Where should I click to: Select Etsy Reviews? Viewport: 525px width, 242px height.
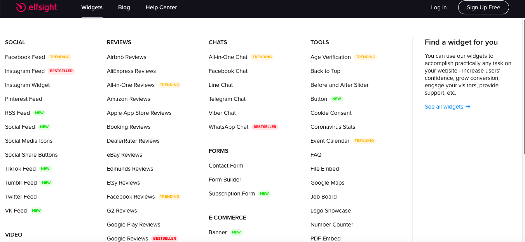point(124,183)
